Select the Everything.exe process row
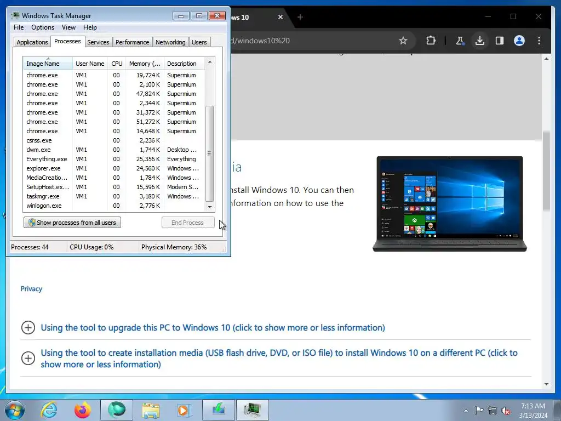This screenshot has height=421, width=561. (x=114, y=159)
